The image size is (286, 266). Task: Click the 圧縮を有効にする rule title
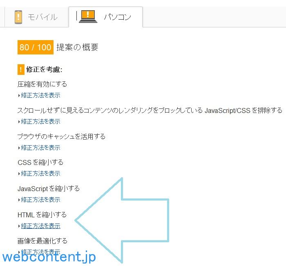coord(42,84)
